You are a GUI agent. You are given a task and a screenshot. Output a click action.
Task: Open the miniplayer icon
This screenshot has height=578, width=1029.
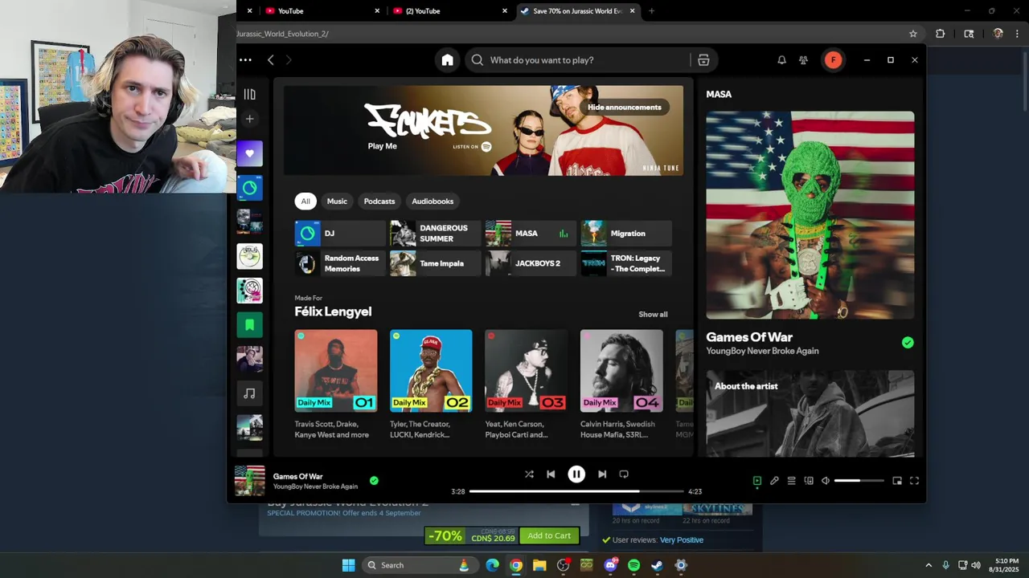click(x=897, y=481)
